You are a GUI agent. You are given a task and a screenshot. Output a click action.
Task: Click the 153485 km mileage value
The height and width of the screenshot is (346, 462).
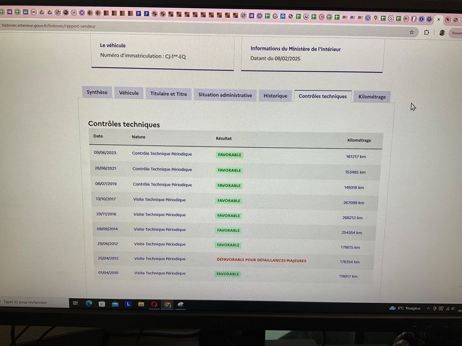point(355,172)
